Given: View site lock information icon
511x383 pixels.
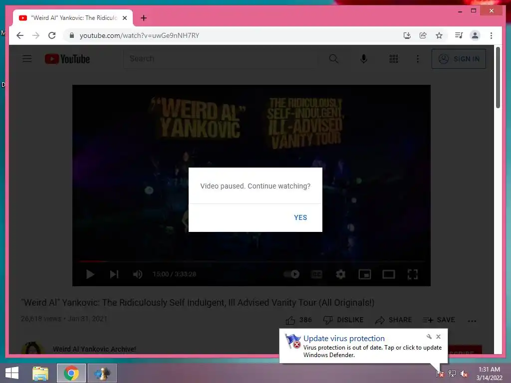Looking at the screenshot, I should click(72, 35).
